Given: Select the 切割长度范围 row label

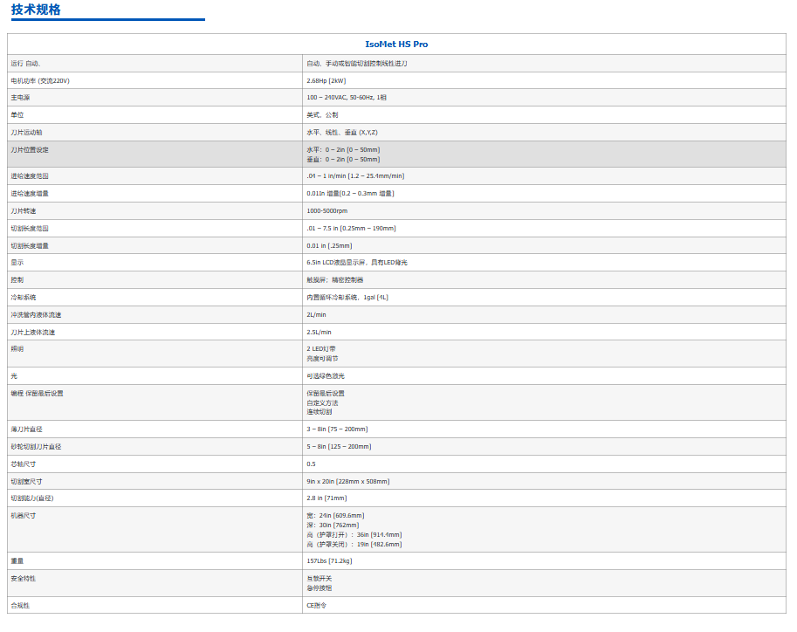Looking at the screenshot, I should point(30,229).
